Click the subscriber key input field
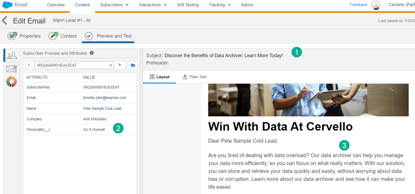The width and height of the screenshot is (415, 194). click(71, 65)
